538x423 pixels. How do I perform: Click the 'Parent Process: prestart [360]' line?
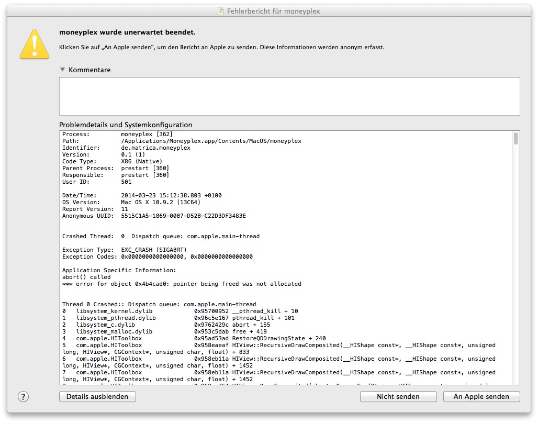click(x=116, y=168)
